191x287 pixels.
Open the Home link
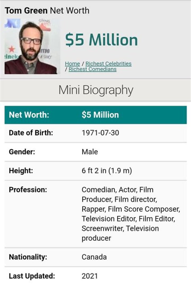(72, 63)
